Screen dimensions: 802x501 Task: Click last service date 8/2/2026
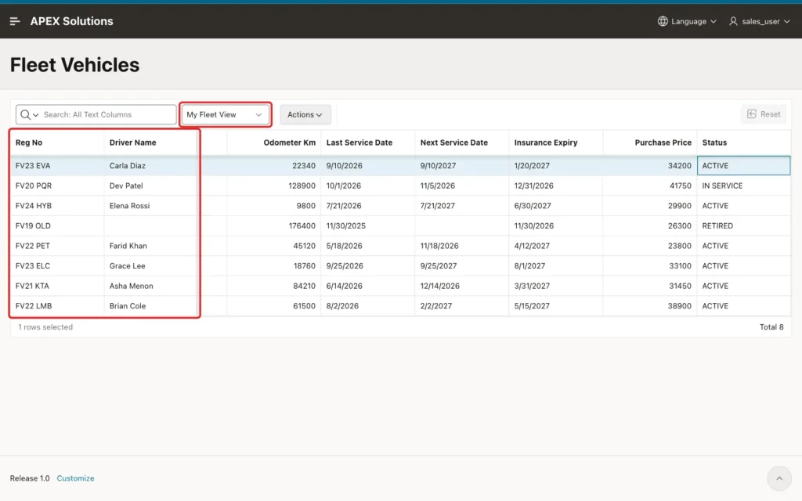click(x=342, y=306)
